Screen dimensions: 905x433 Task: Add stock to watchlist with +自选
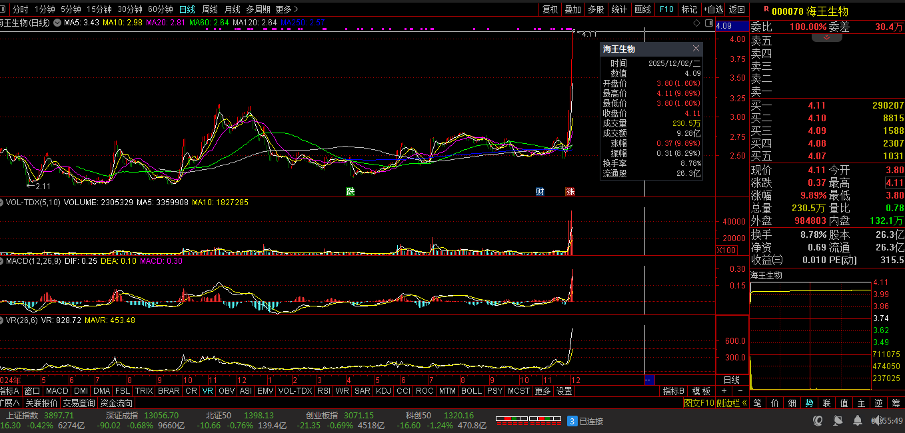(x=713, y=9)
